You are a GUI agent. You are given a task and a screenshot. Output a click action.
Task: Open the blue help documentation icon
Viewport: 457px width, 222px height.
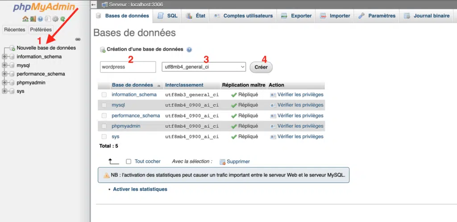[x=40, y=19]
